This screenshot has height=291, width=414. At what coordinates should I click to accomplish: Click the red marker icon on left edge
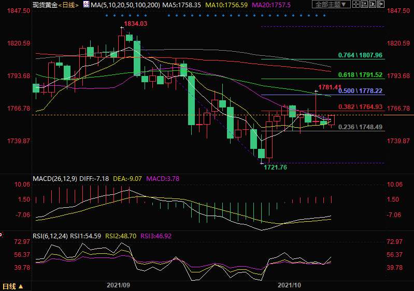pos(2,235)
